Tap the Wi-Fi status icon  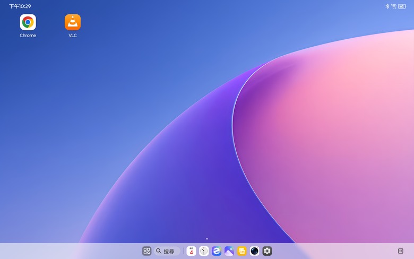click(x=394, y=6)
